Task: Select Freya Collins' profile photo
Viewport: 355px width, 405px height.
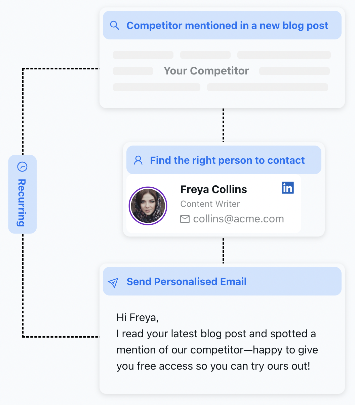Action: click(148, 206)
